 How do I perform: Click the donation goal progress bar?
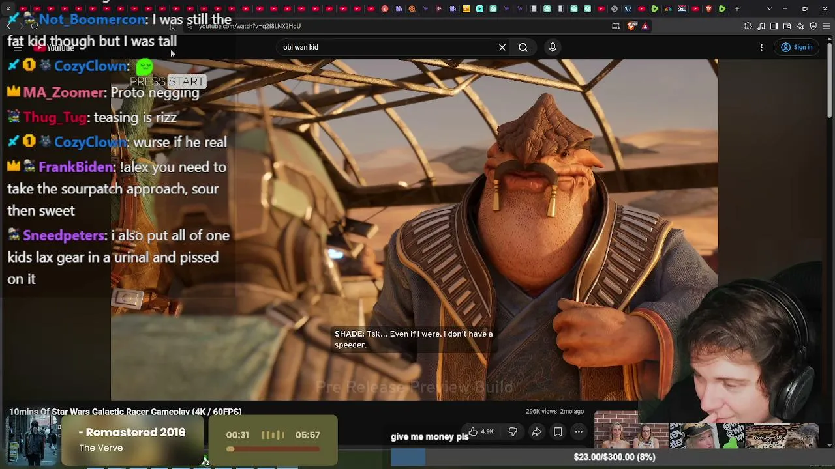(613, 457)
